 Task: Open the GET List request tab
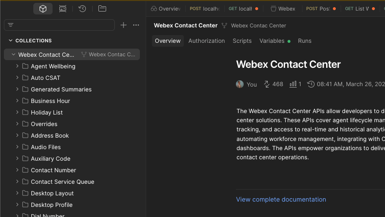tap(360, 9)
